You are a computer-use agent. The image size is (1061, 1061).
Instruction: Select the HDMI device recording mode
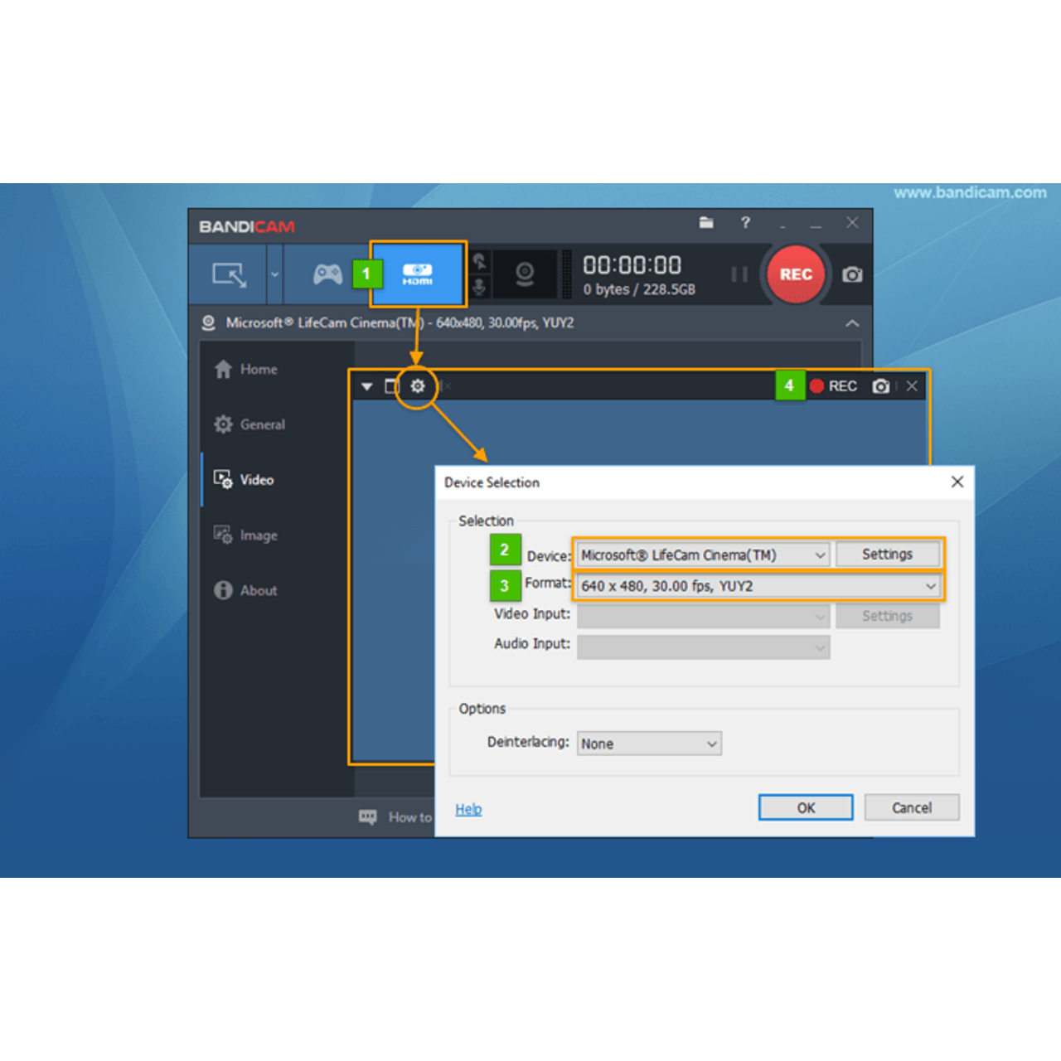(x=418, y=274)
